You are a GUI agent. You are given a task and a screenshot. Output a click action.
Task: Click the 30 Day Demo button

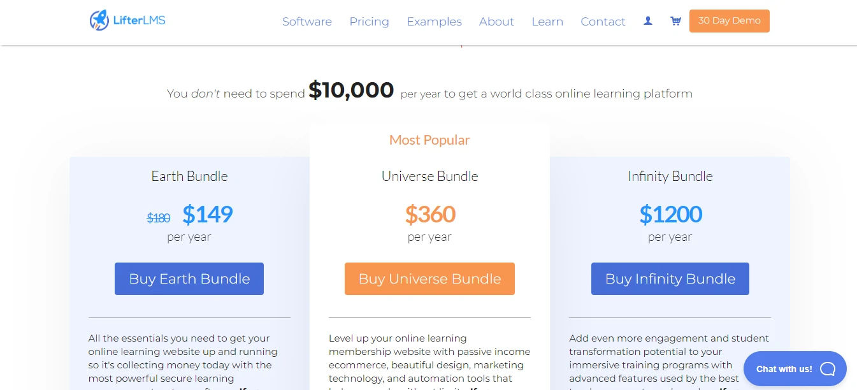point(729,20)
